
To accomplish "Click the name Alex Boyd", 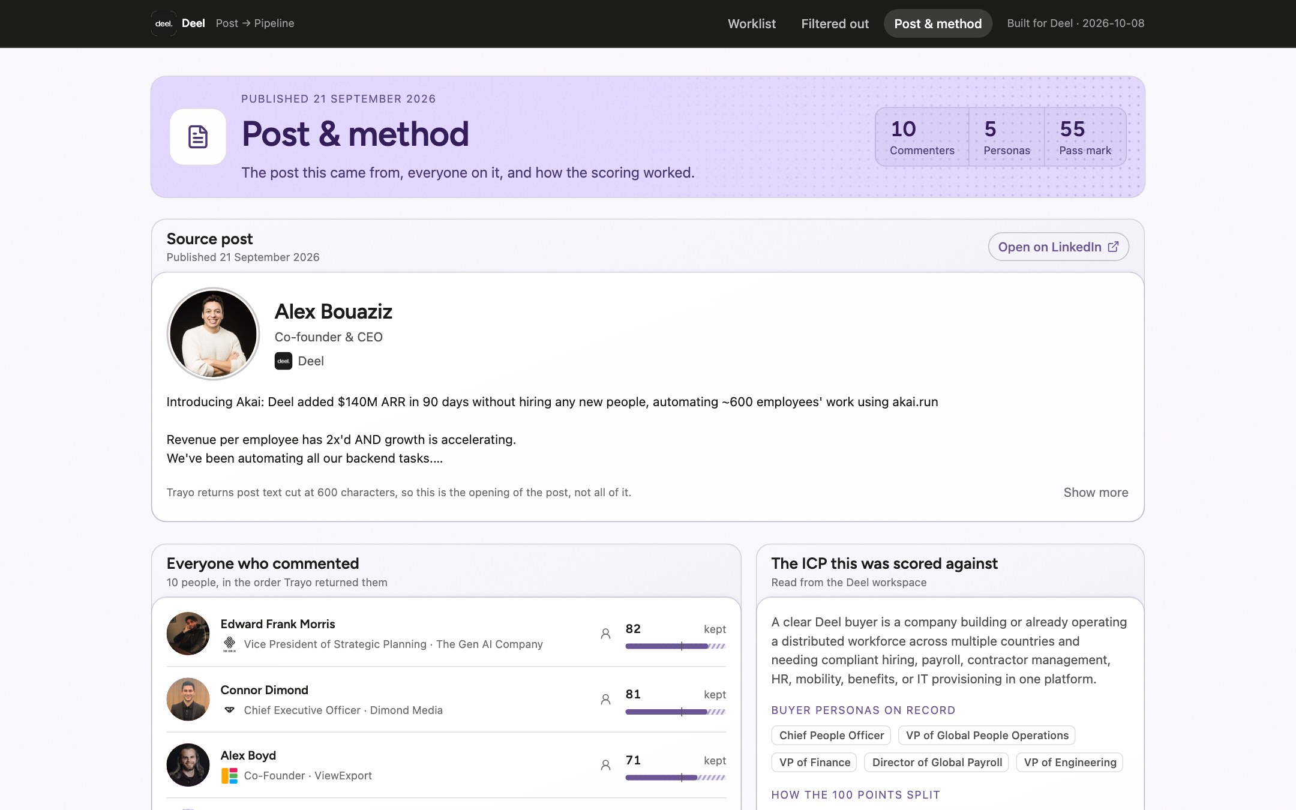I will (x=248, y=755).
